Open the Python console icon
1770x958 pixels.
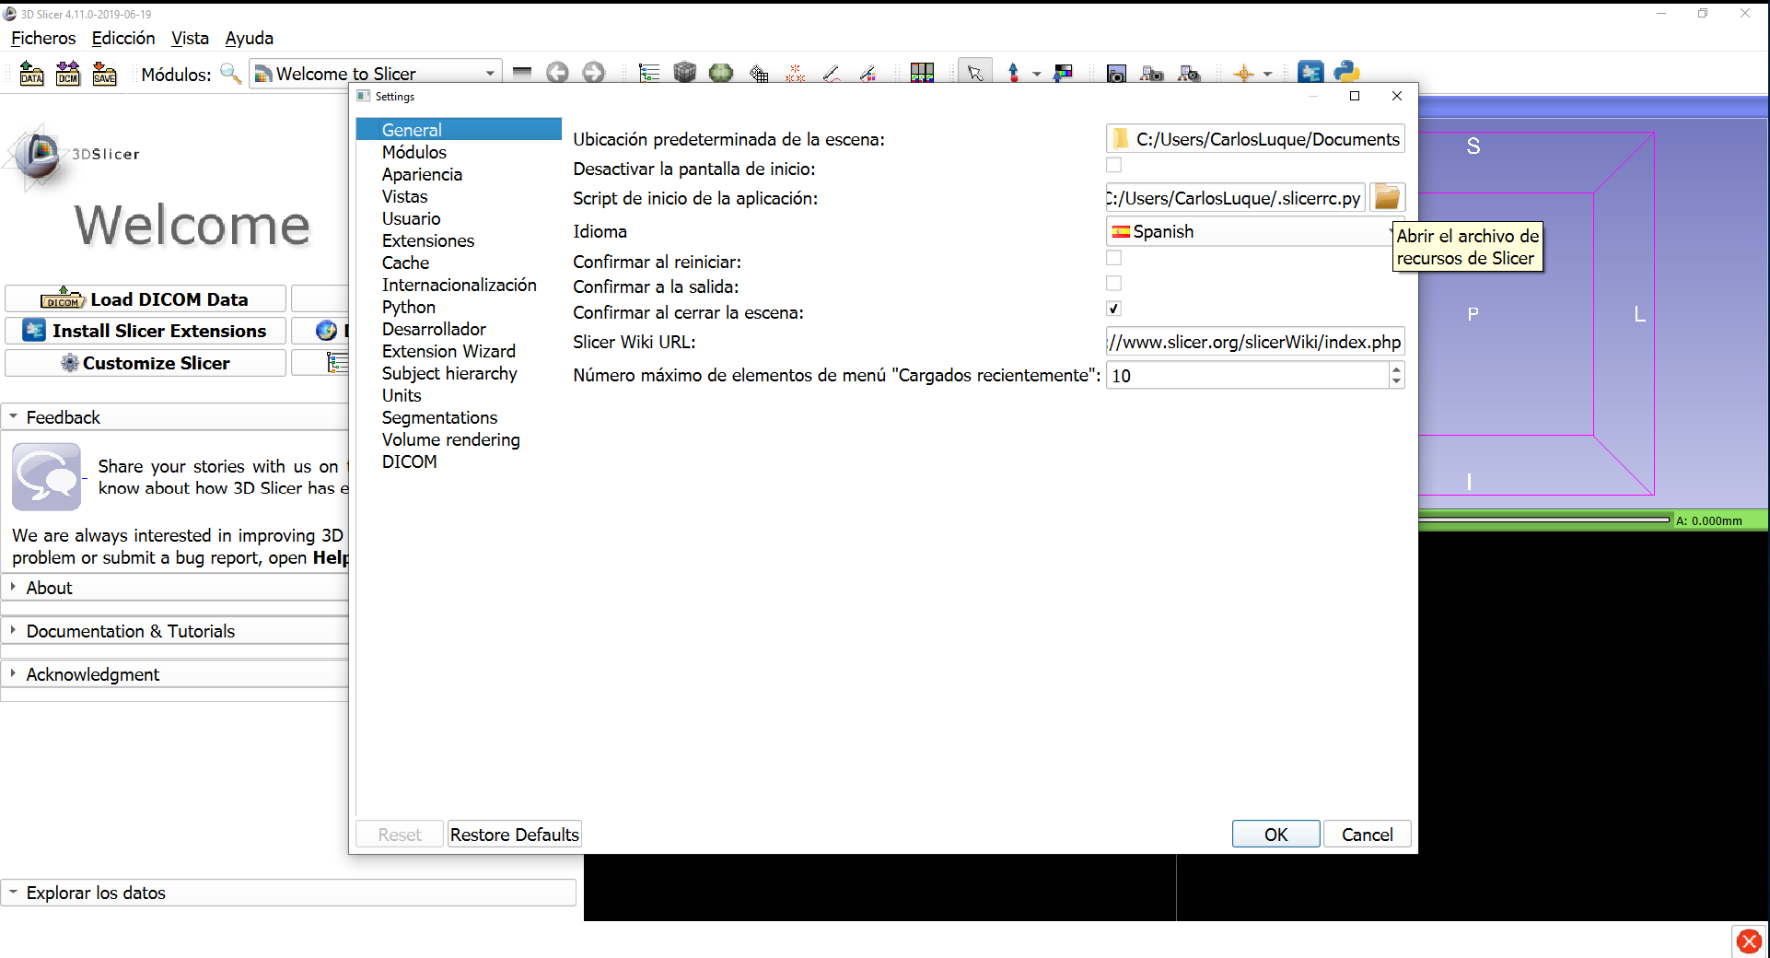[x=1346, y=72]
